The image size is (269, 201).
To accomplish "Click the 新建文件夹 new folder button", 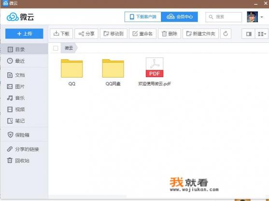I will (x=200, y=34).
